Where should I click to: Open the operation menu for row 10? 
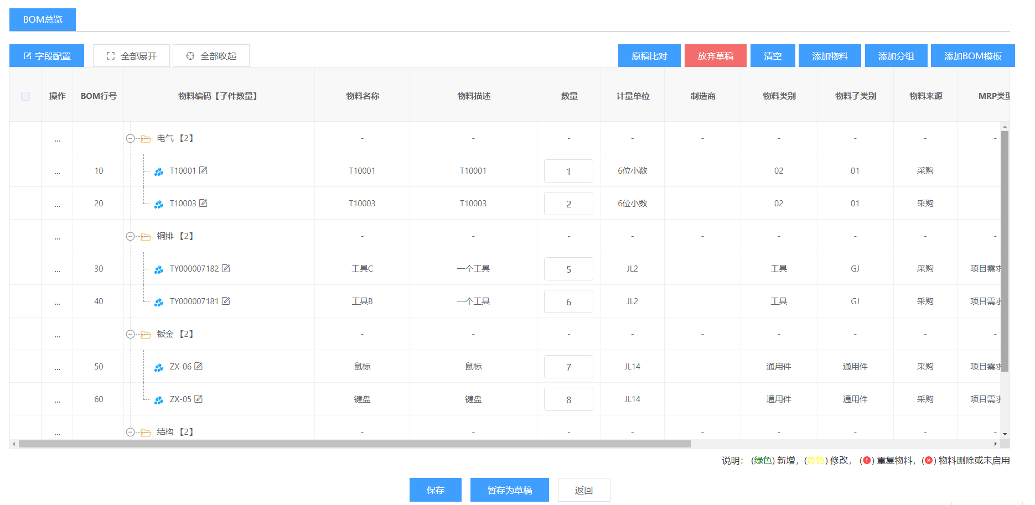(x=57, y=171)
